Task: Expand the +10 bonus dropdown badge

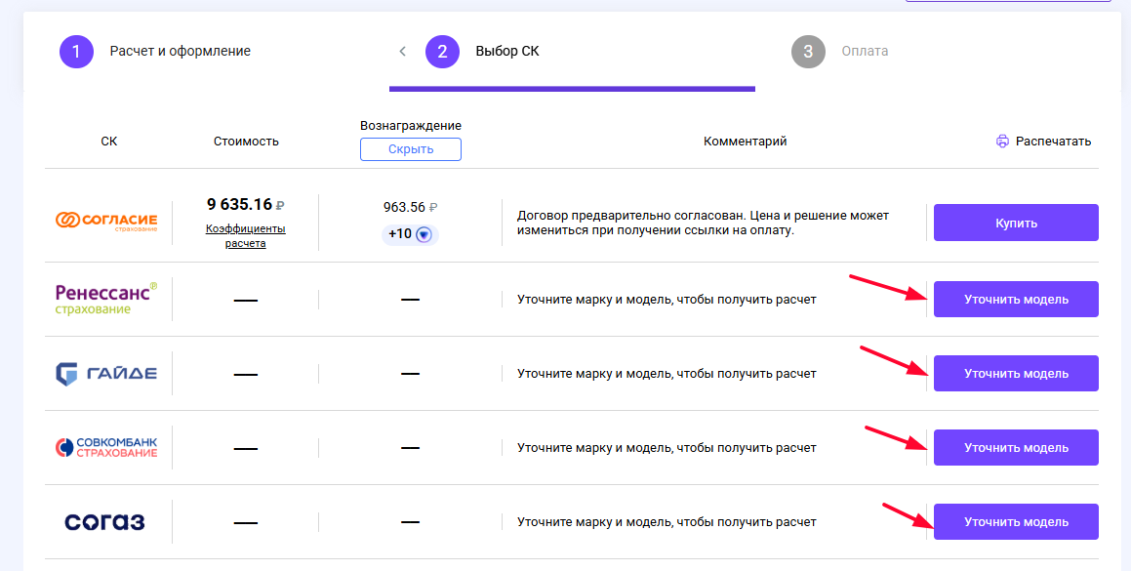Action: [x=411, y=234]
